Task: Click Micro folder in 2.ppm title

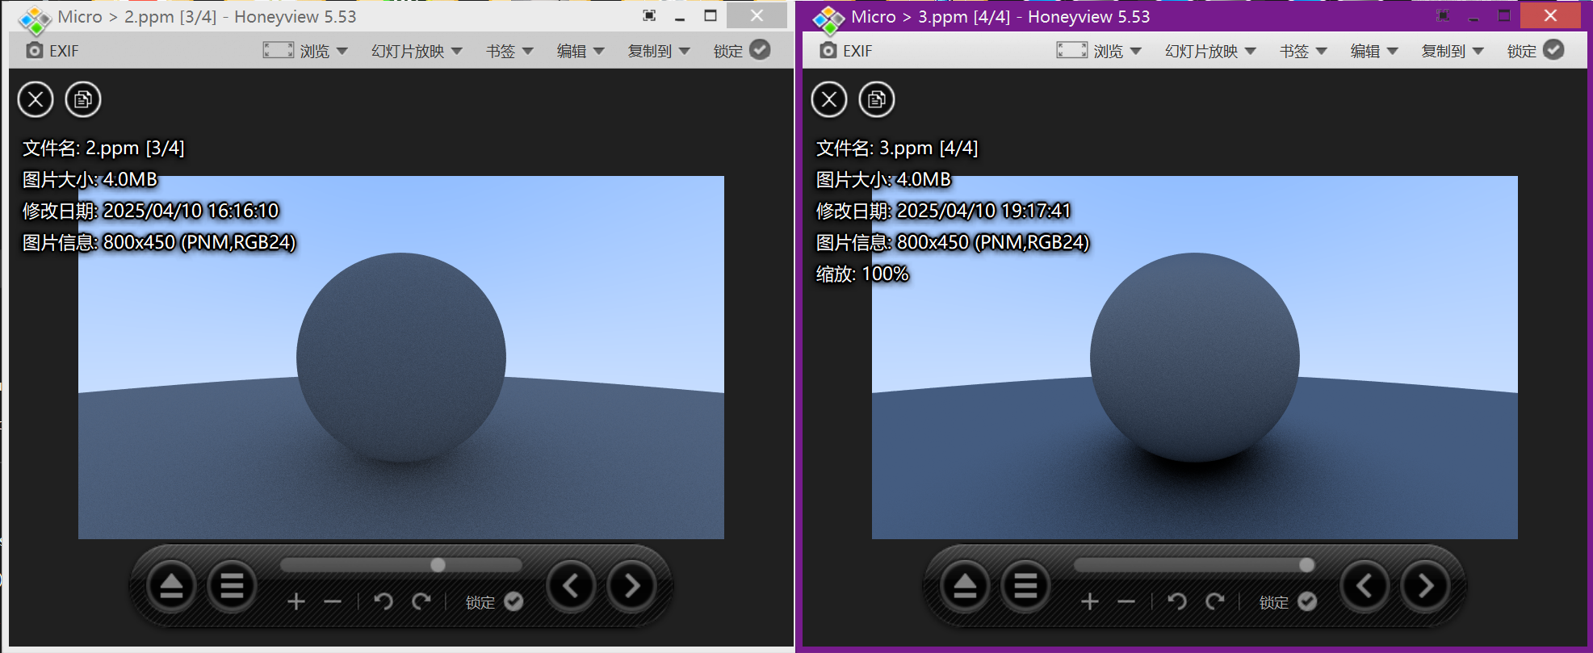Action: (80, 17)
